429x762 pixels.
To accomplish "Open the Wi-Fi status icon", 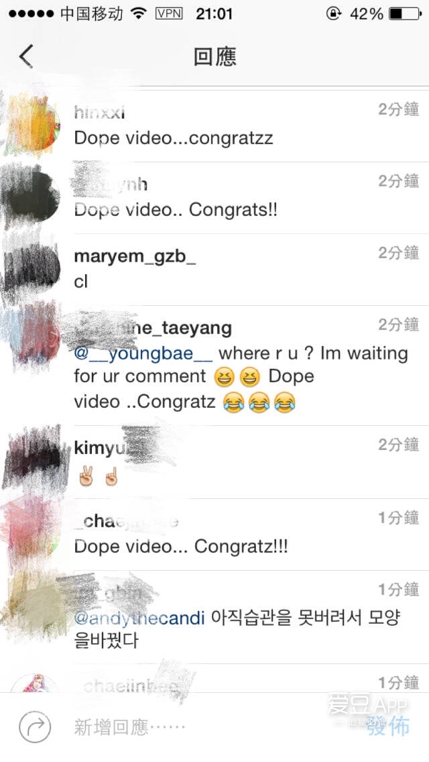I will [139, 13].
